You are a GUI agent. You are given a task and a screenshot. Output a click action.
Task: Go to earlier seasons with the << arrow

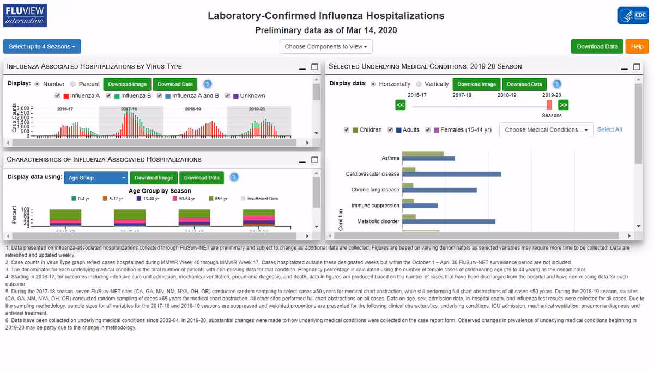pyautogui.click(x=401, y=105)
